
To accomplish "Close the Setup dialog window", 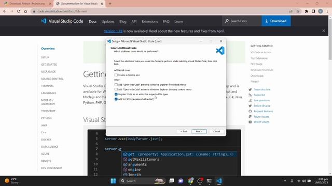I will 221,41.
